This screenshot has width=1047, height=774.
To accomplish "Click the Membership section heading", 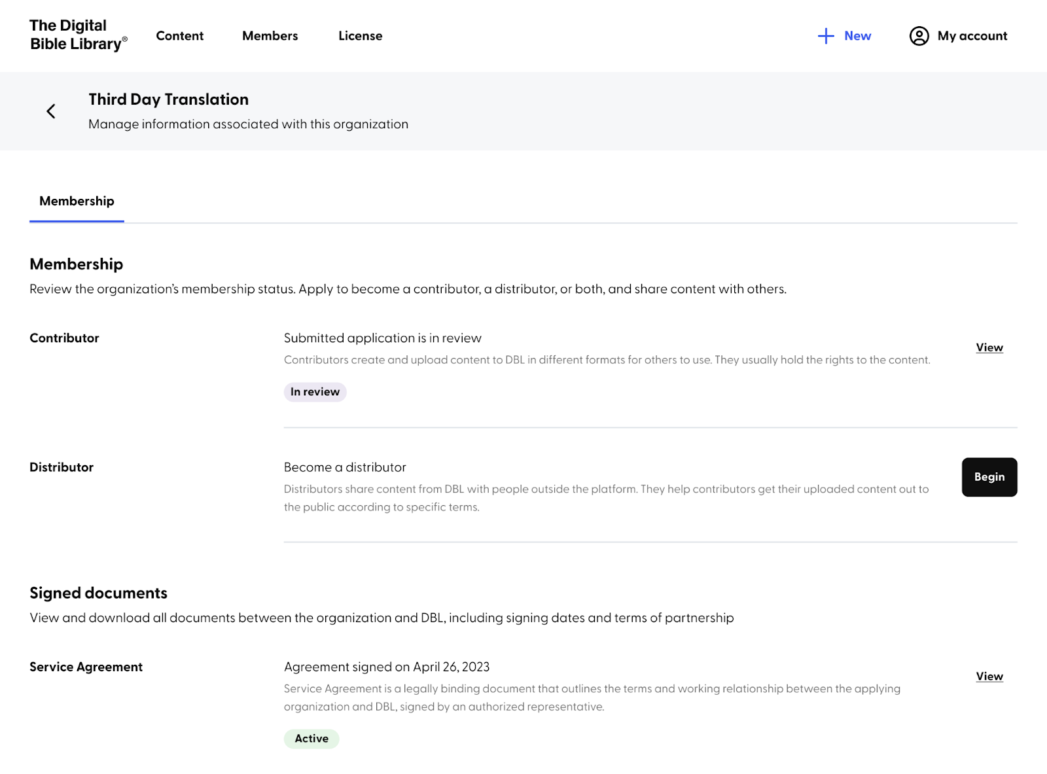I will (x=76, y=264).
